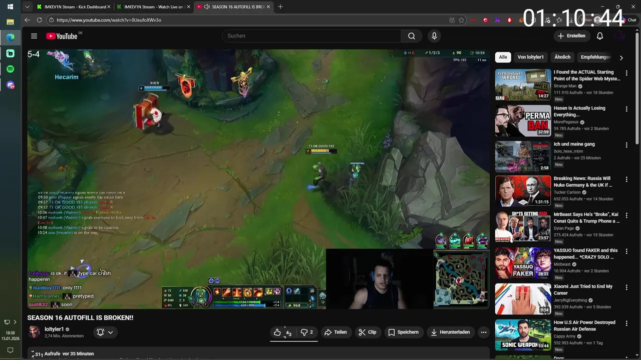The width and height of the screenshot is (641, 360).
Task: Open a new browser tab
Action: (280, 7)
